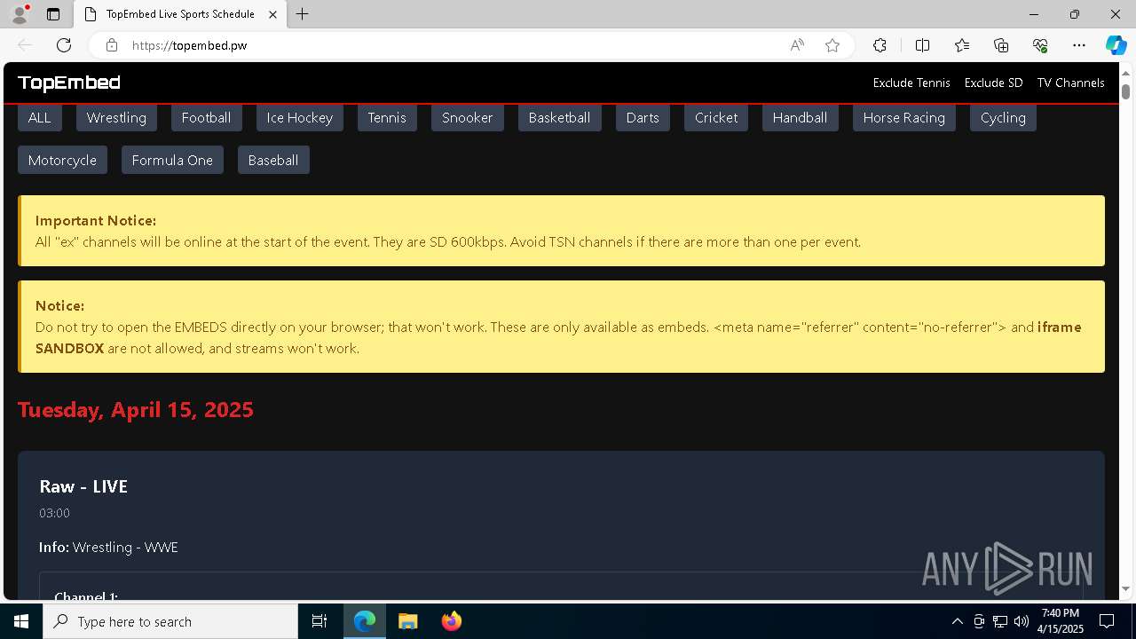Toggle Split screen view

tap(922, 45)
